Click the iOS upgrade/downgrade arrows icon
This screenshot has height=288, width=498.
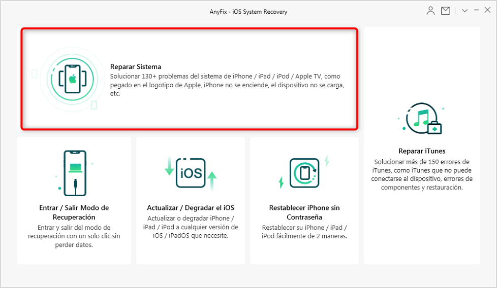tap(191, 173)
